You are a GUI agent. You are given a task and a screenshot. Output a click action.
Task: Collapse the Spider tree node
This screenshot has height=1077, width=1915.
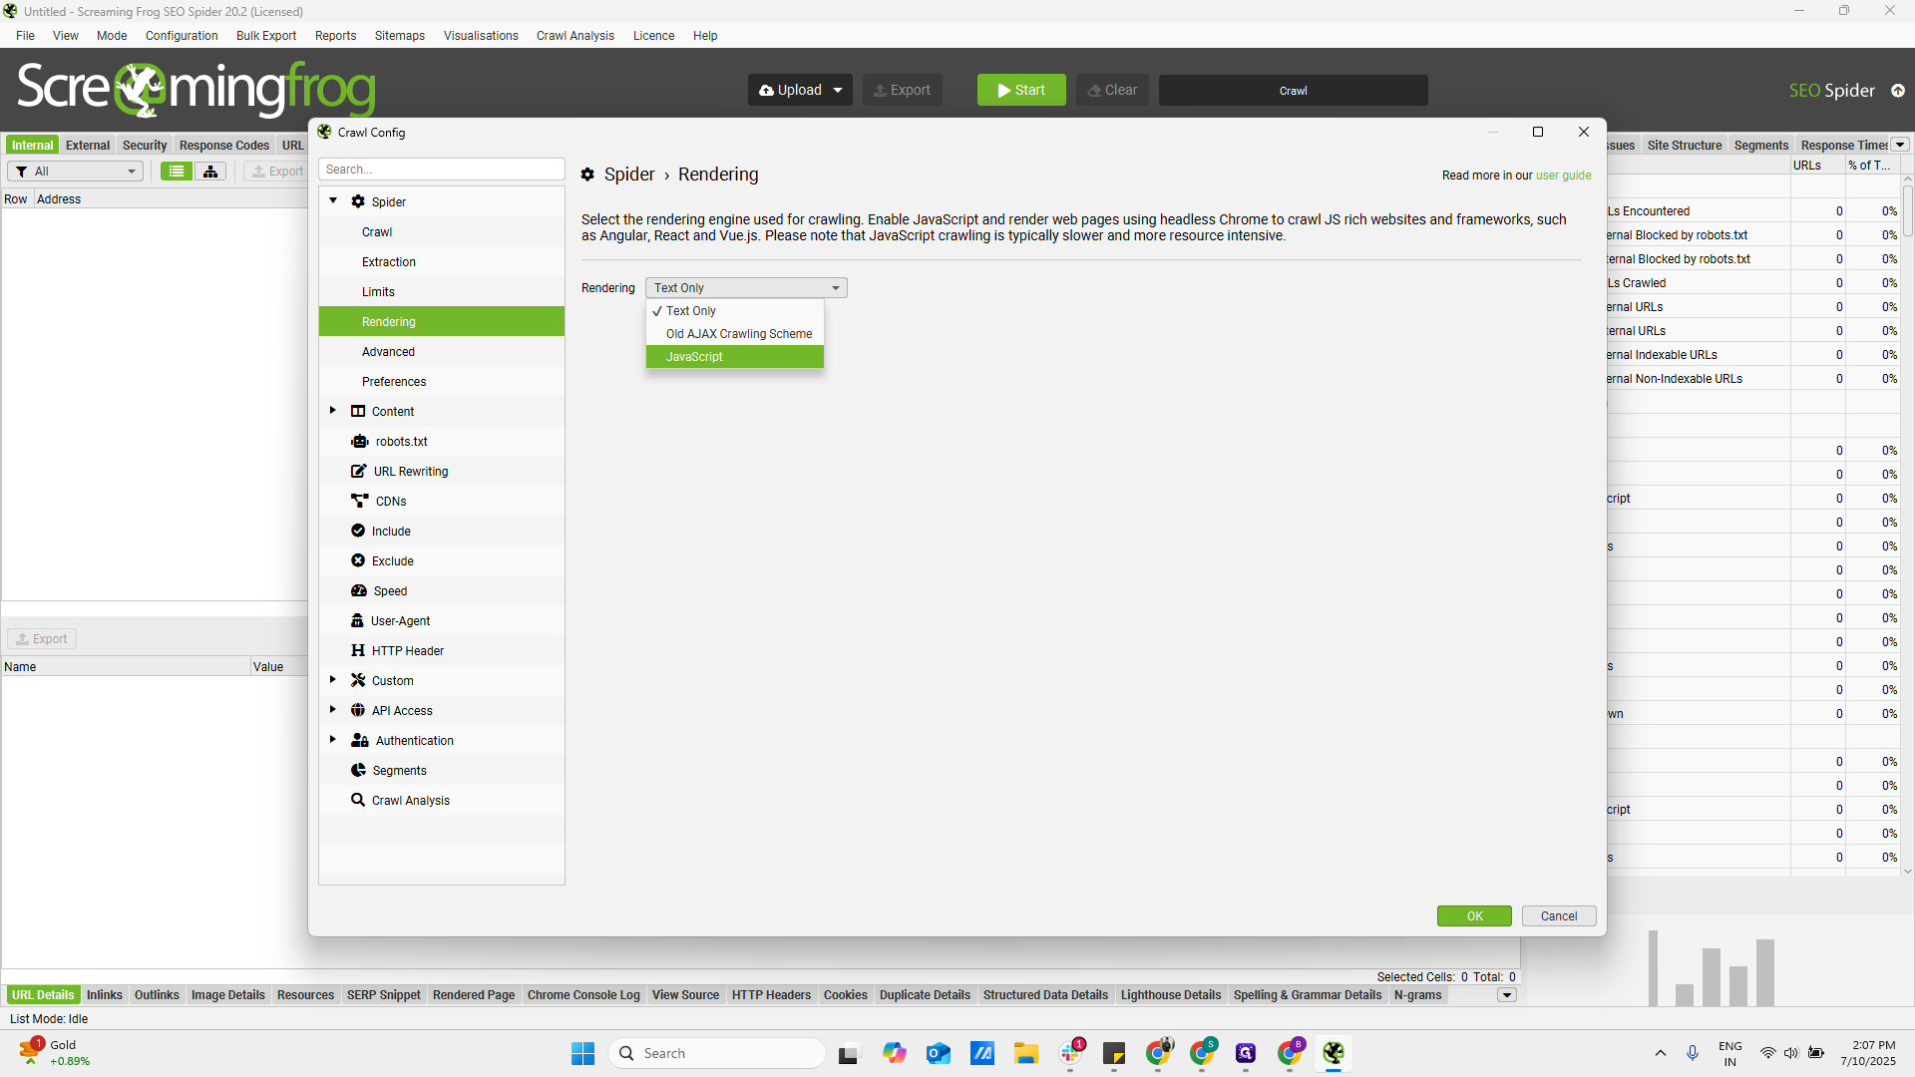coord(333,201)
